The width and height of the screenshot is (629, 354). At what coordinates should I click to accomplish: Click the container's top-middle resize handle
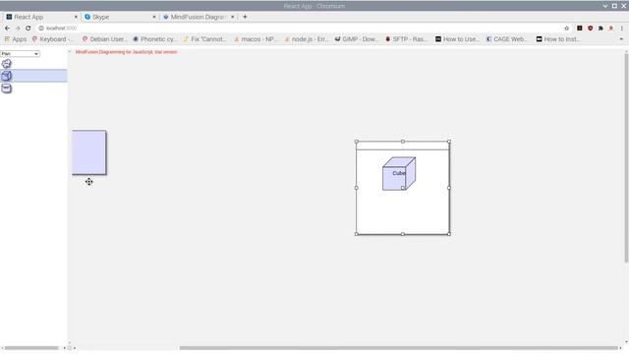tap(403, 142)
